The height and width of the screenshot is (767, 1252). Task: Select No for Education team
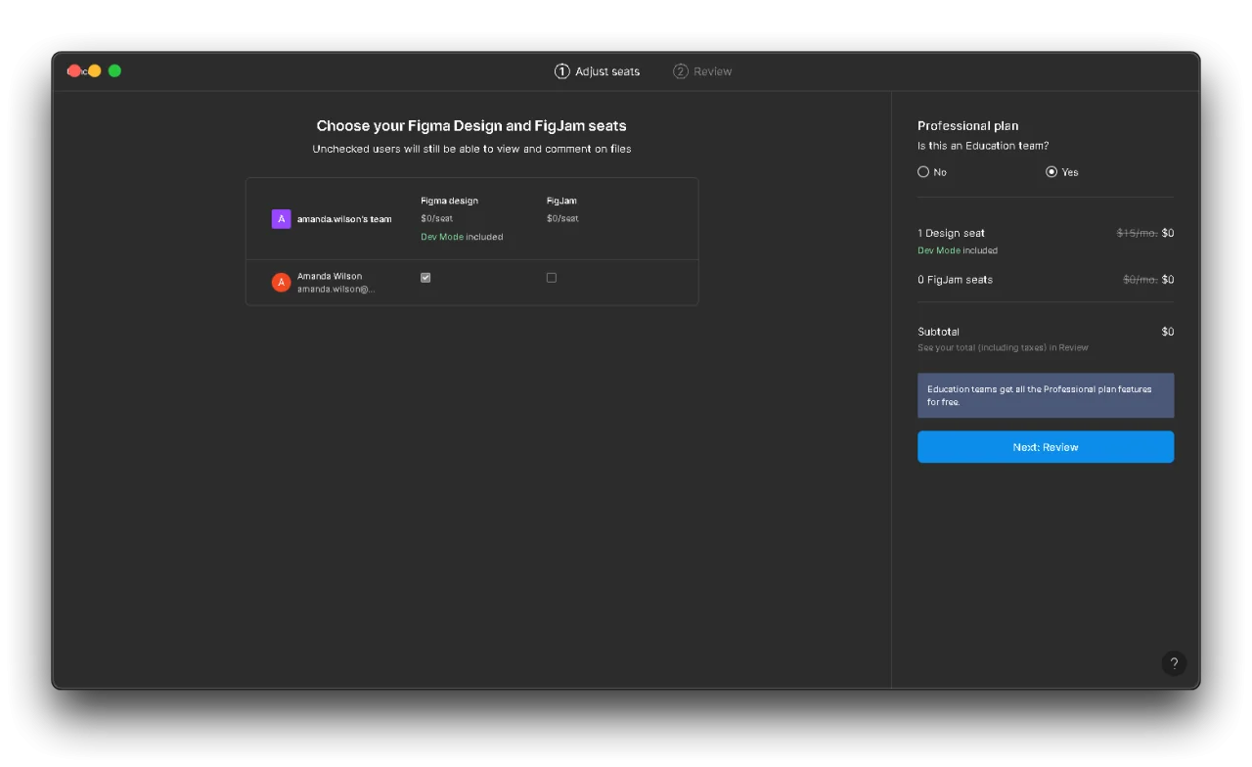click(x=923, y=172)
